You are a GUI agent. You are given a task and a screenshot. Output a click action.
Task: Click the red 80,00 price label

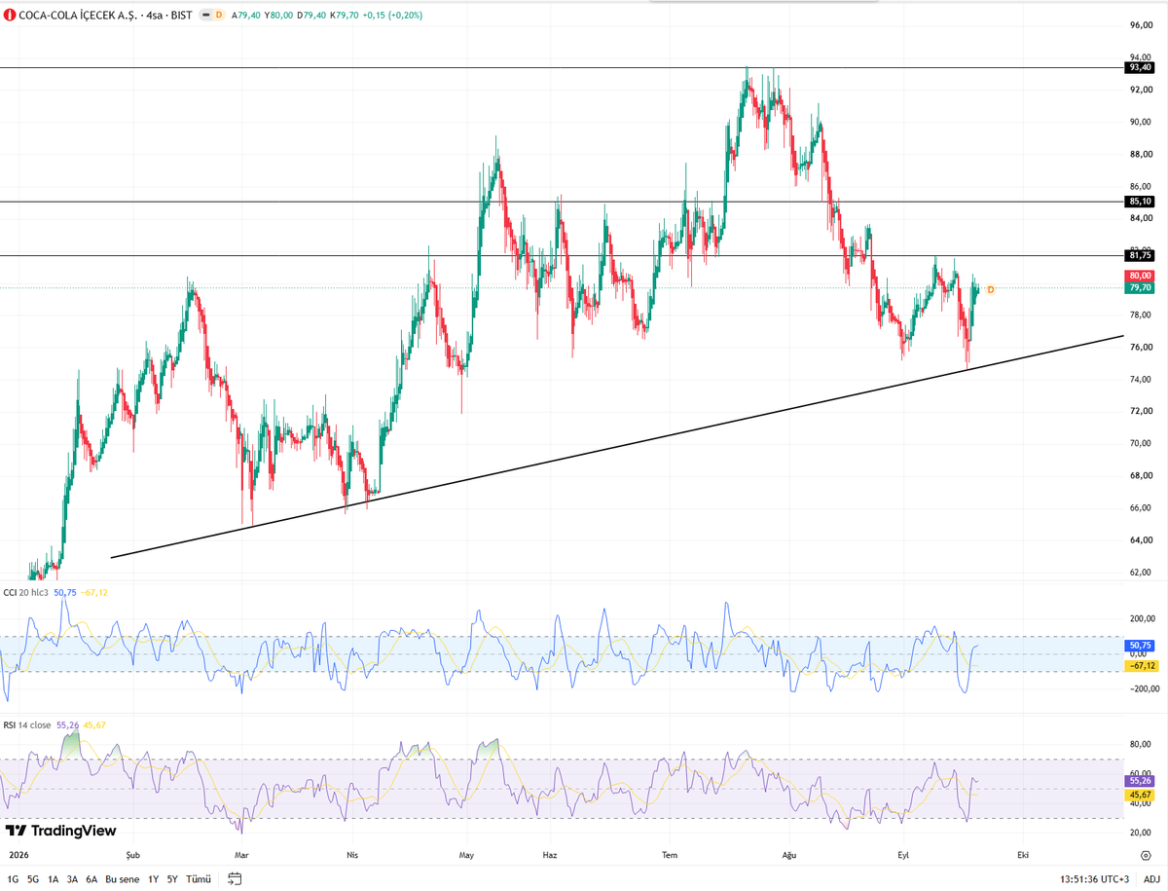click(1140, 277)
